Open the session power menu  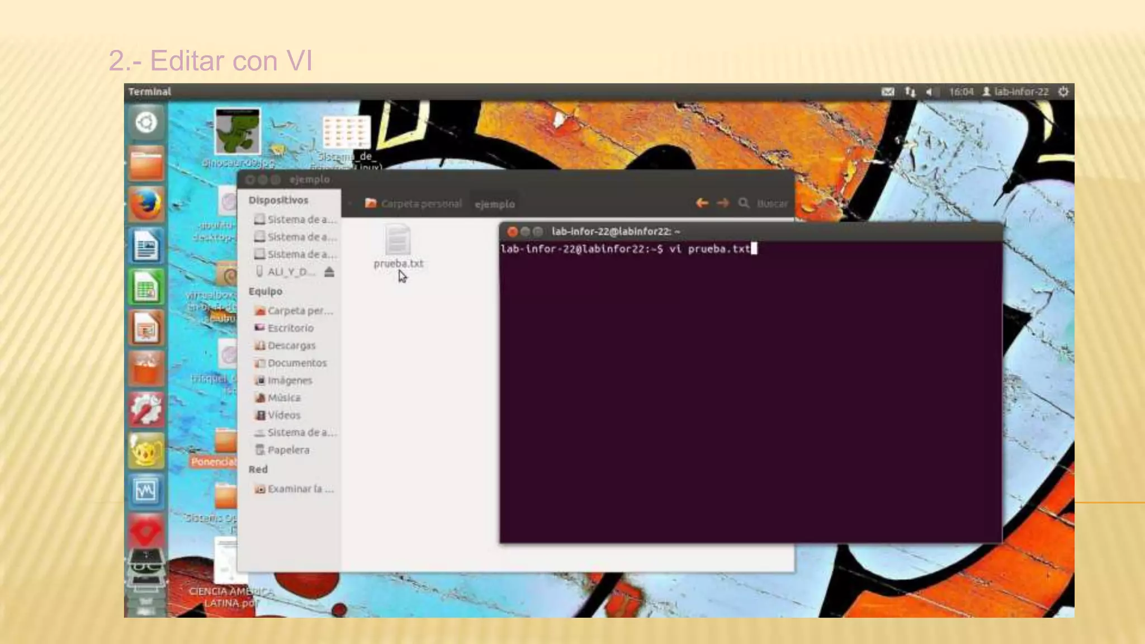[x=1063, y=92]
